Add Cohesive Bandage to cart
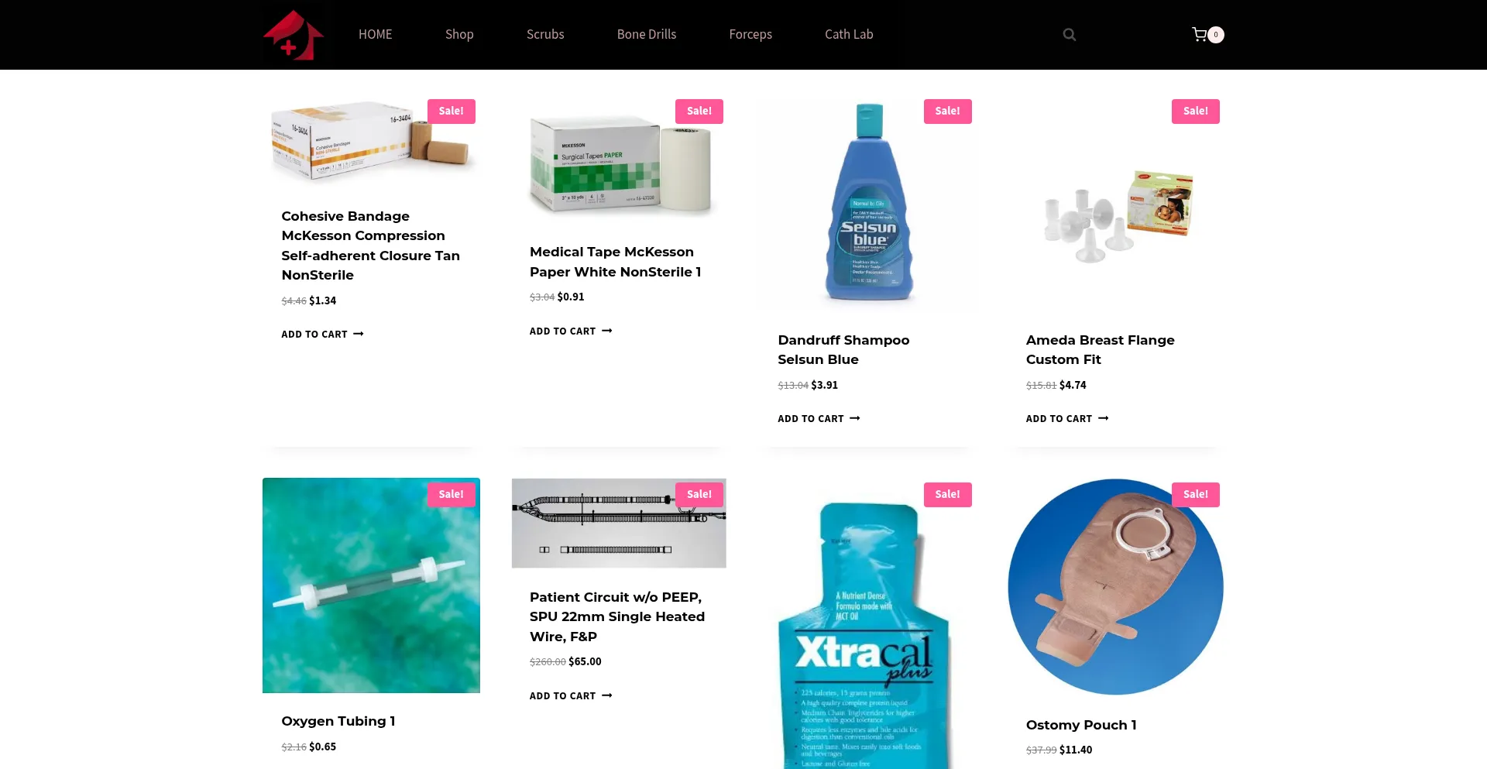The width and height of the screenshot is (1487, 769). point(322,335)
